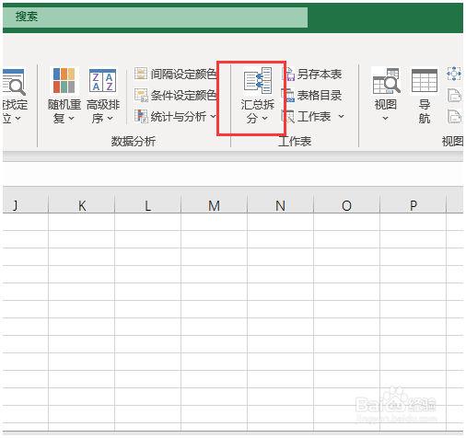Click the 间隔设定颜色 icon

[141, 74]
